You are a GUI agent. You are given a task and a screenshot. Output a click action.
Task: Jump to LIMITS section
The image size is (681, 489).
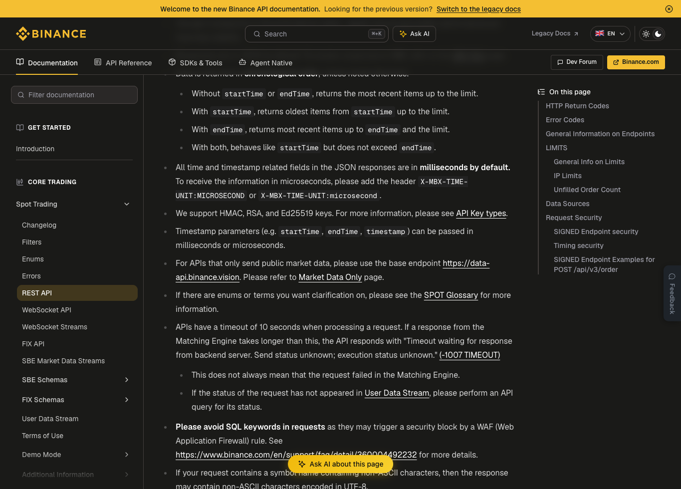[x=556, y=148]
